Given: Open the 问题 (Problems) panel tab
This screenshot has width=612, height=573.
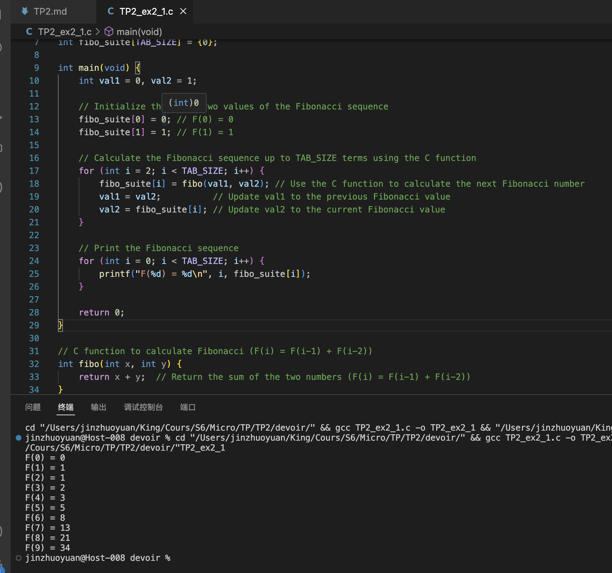Looking at the screenshot, I should coord(33,407).
